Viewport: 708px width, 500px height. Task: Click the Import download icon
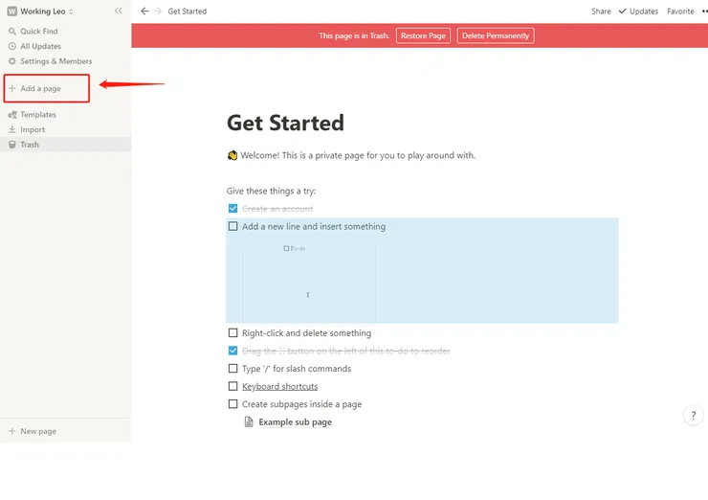point(12,129)
